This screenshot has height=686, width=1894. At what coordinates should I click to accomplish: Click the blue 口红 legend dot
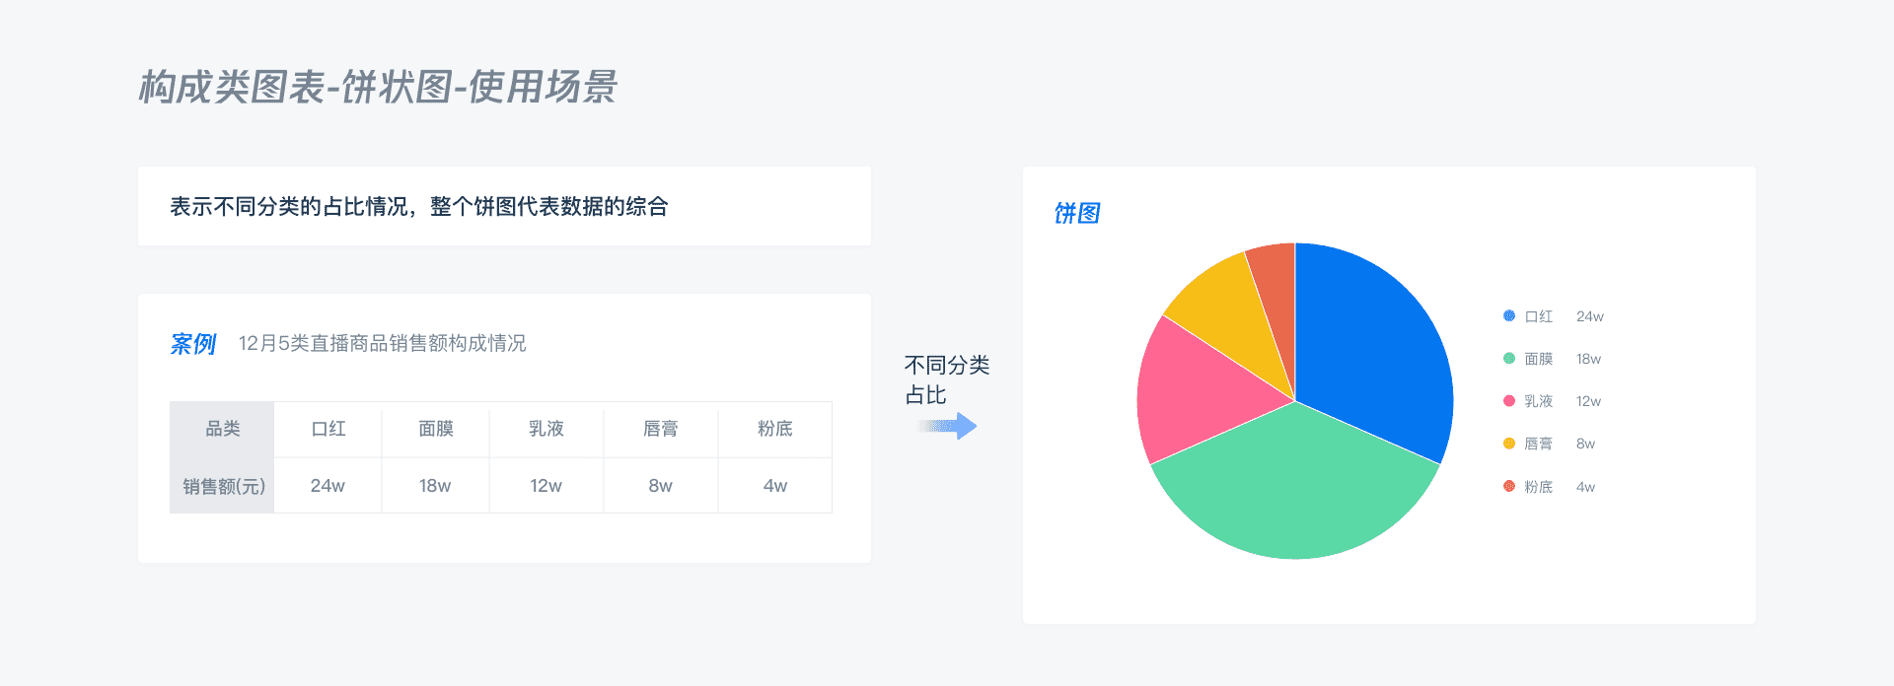(x=1508, y=316)
